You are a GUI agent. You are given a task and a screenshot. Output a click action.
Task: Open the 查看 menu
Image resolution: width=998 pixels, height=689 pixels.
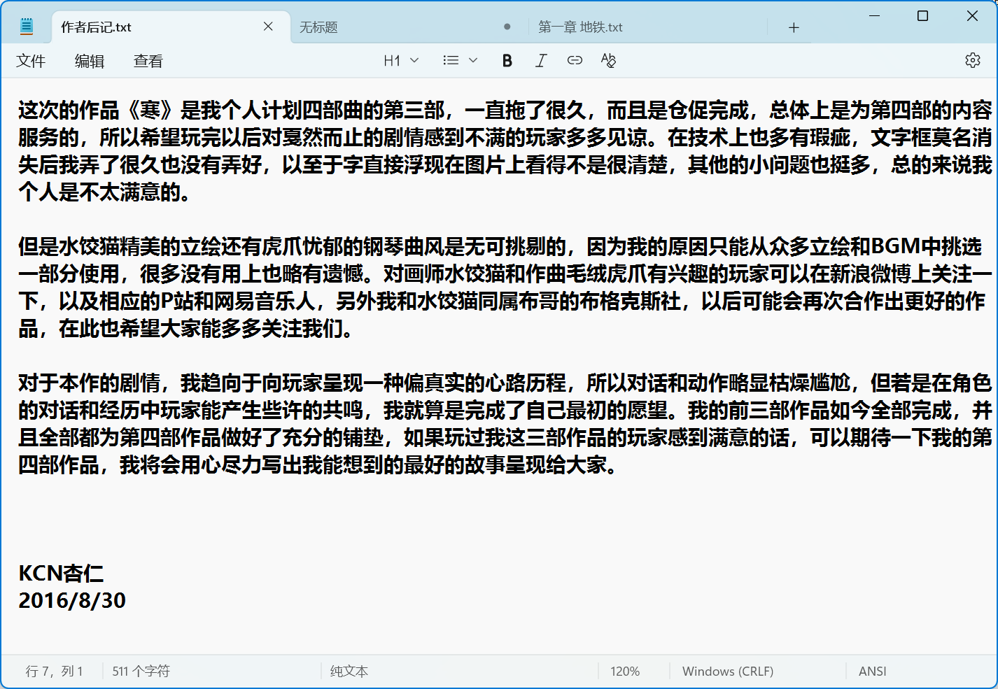tap(147, 61)
